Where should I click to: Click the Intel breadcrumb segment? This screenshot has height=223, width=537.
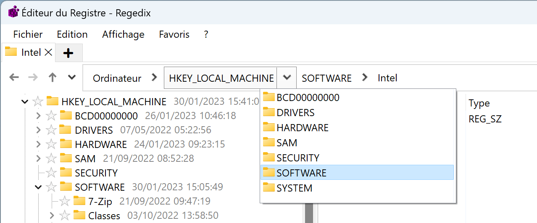(x=387, y=78)
